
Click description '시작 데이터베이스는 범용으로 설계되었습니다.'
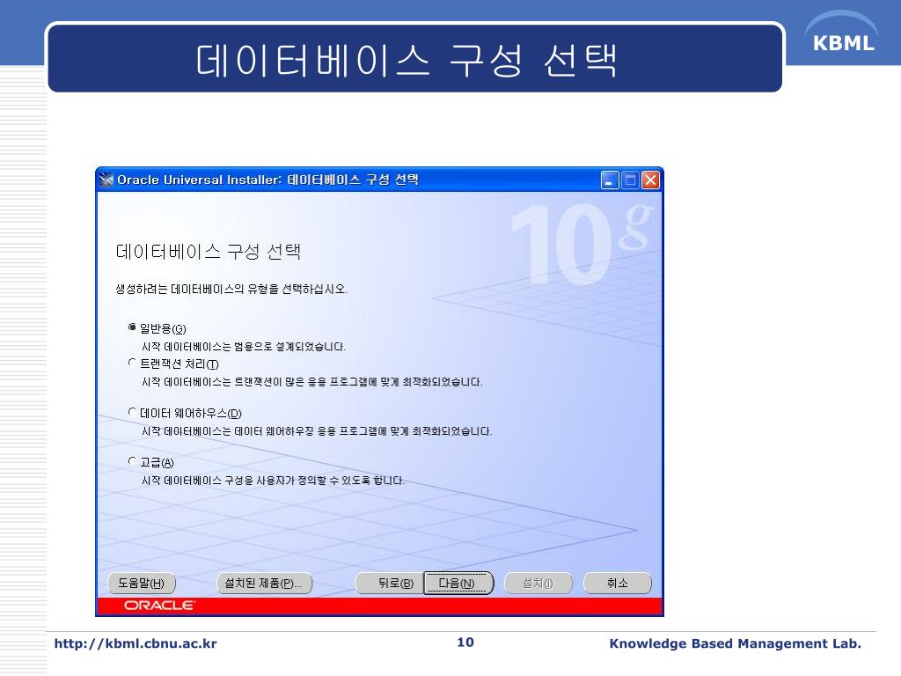(244, 347)
